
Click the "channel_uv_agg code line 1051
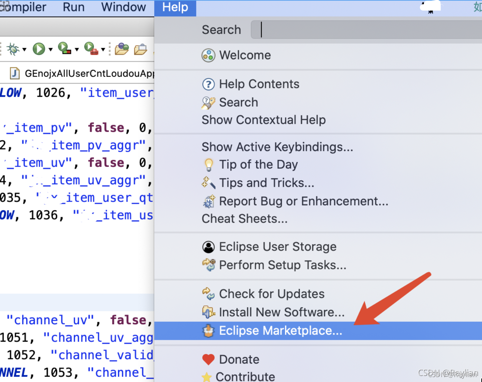point(77,338)
